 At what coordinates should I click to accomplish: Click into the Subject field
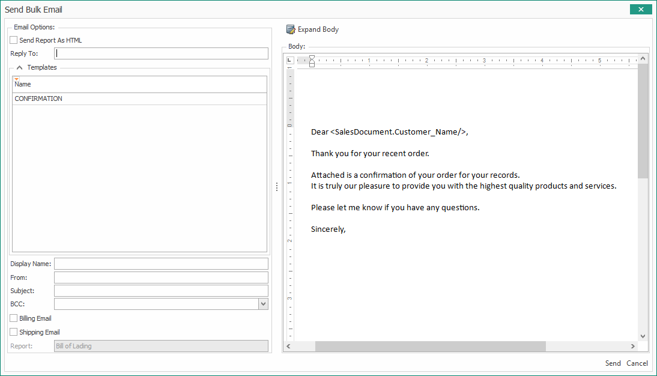click(161, 291)
